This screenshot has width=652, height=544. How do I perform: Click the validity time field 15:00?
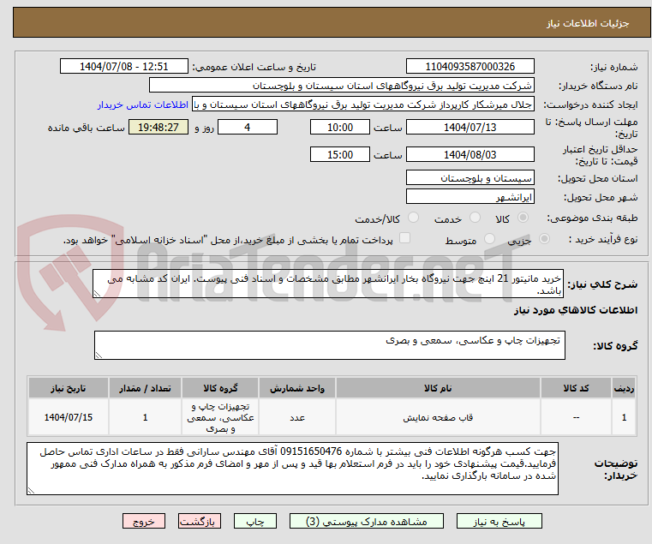click(340, 154)
